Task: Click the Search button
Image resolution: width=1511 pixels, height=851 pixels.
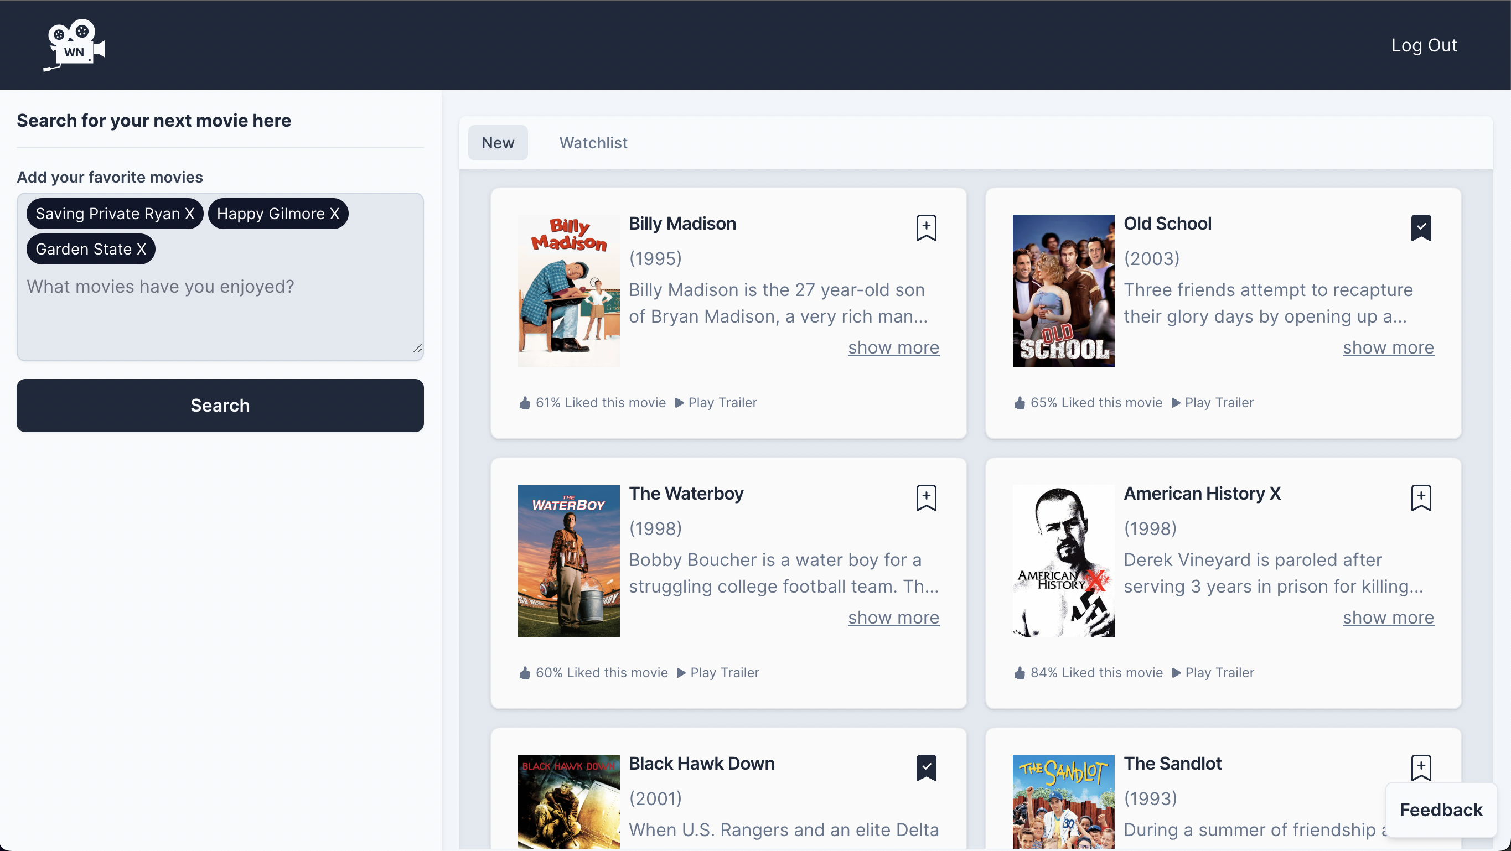Action: [x=220, y=406]
